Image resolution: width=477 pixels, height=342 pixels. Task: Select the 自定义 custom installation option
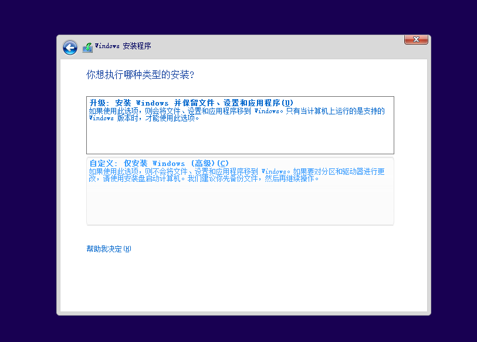point(239,191)
